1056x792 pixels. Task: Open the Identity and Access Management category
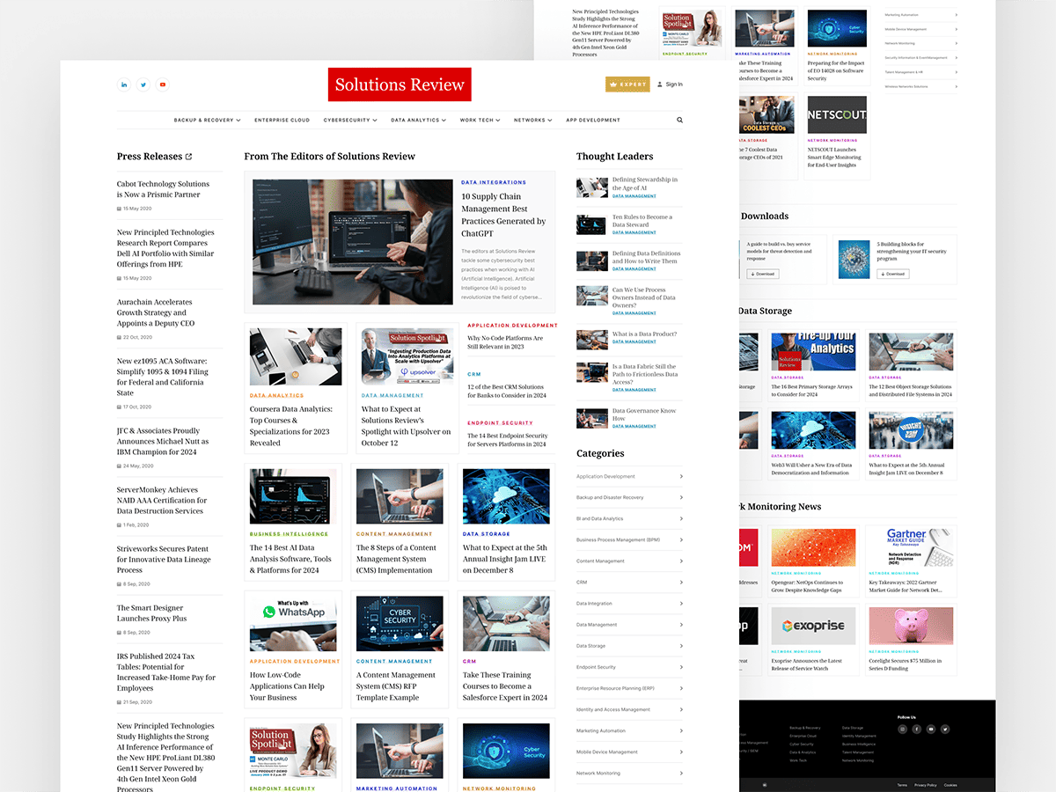click(629, 709)
